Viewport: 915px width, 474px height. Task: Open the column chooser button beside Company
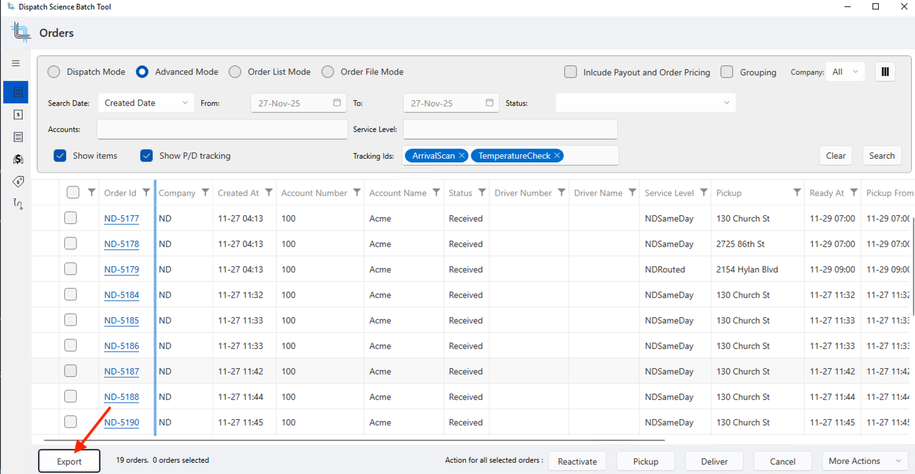click(x=885, y=72)
